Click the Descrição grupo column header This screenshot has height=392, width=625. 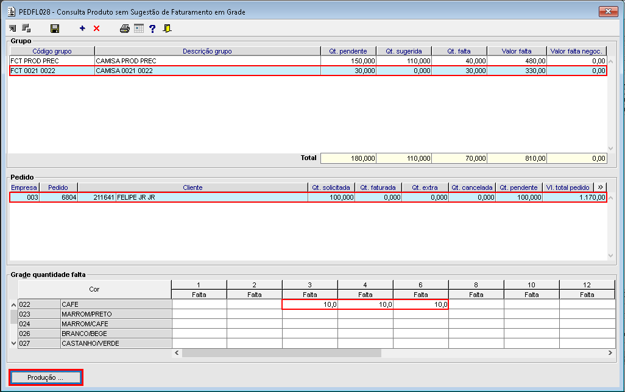pos(207,51)
